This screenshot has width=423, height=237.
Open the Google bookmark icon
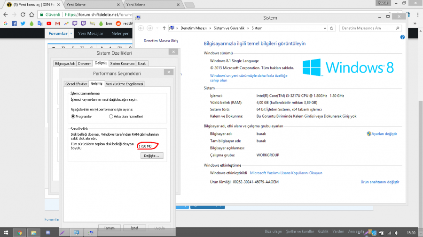[x=5, y=23]
